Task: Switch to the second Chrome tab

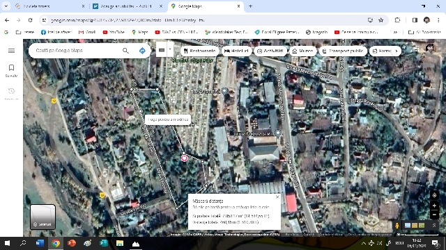Action: (128, 6)
